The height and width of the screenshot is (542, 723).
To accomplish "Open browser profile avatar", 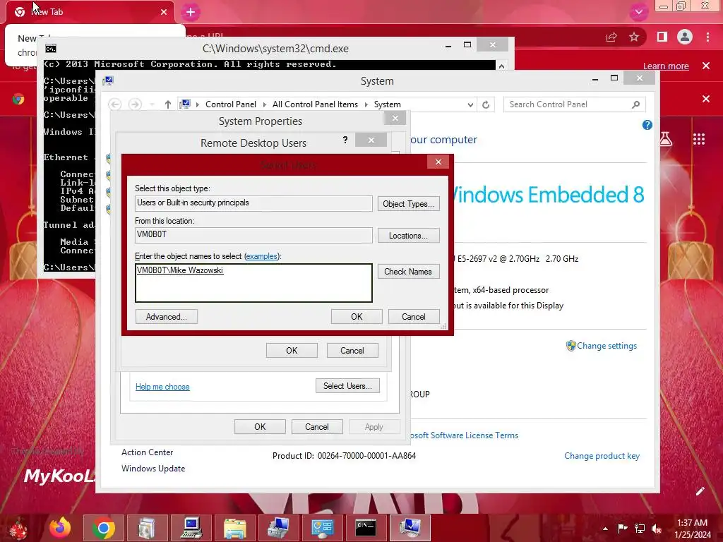I will [685, 37].
